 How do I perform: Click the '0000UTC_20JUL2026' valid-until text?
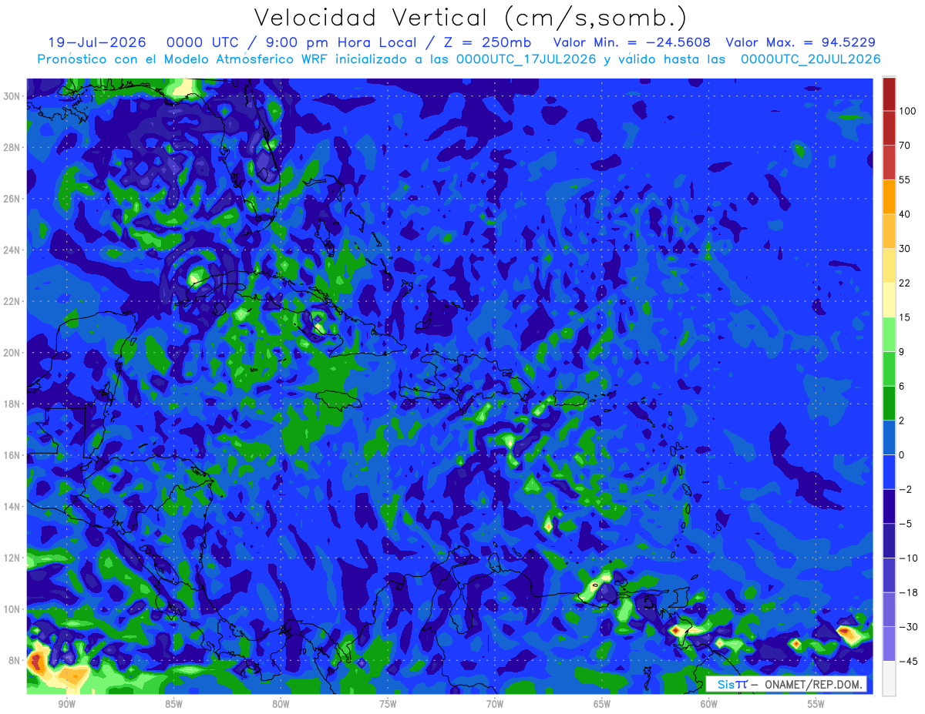pyautogui.click(x=810, y=59)
